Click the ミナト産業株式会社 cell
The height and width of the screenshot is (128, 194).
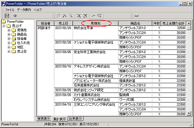(96, 95)
